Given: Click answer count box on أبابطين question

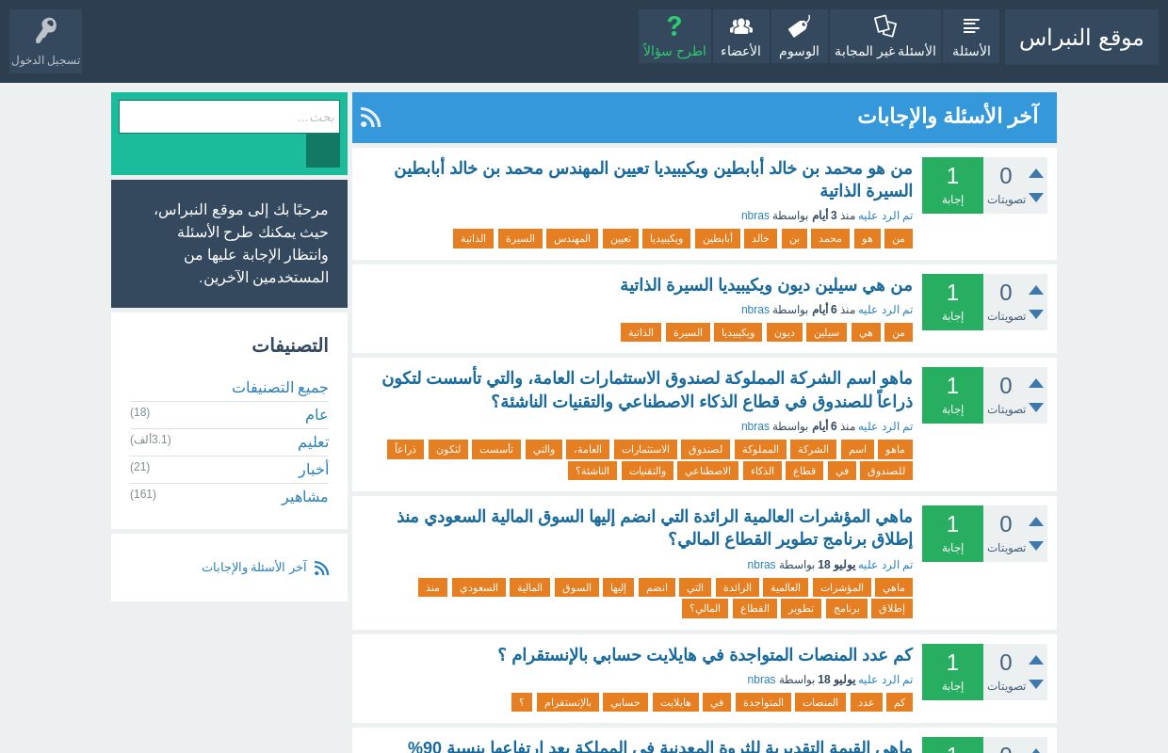Looking at the screenshot, I should (x=952, y=185).
